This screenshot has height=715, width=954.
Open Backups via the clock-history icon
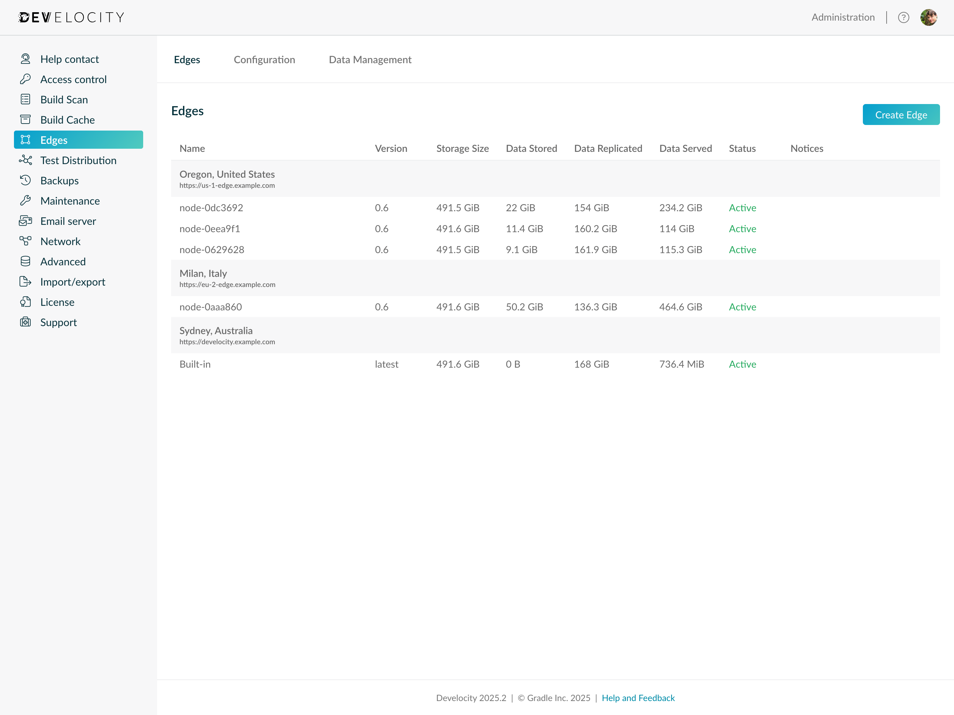click(x=26, y=180)
